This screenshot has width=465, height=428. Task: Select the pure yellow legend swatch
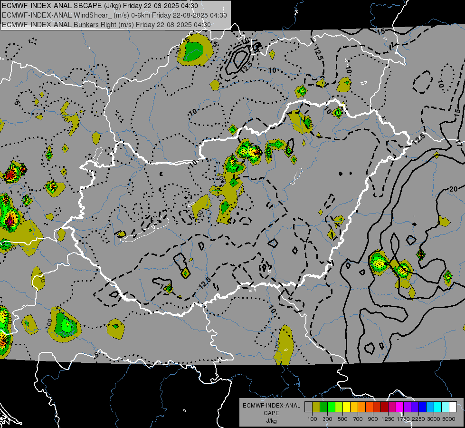pyautogui.click(x=346, y=407)
